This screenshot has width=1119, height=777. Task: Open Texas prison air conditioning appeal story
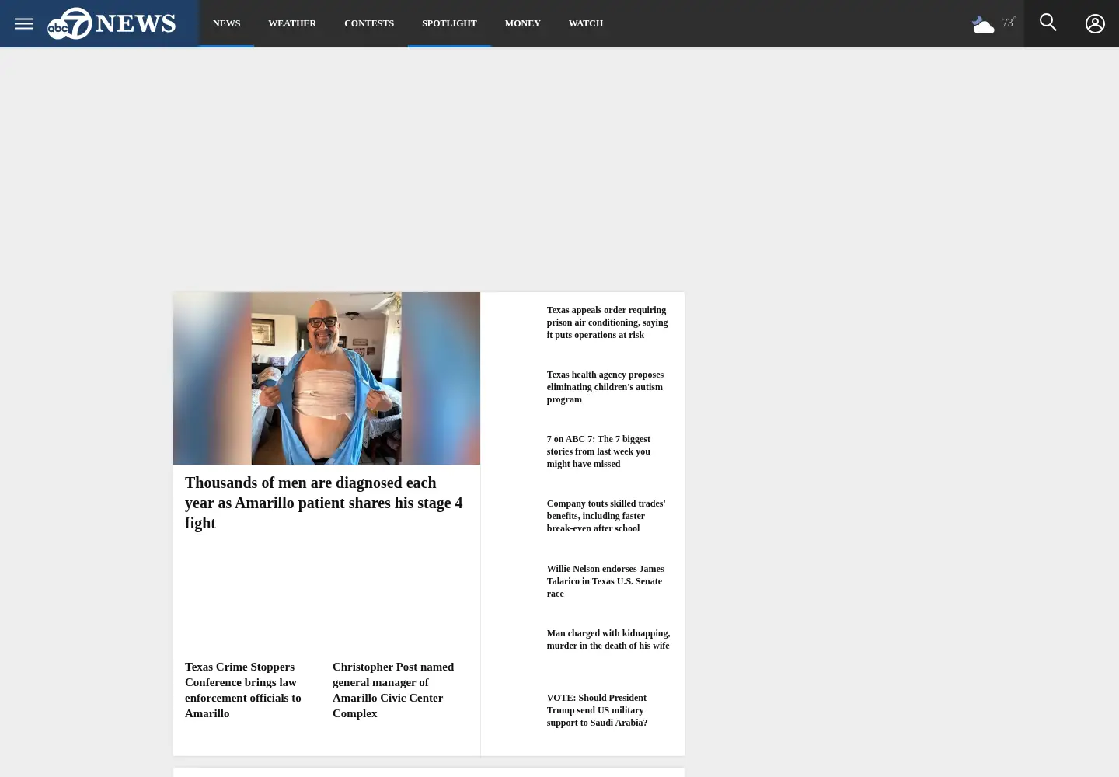608,322
